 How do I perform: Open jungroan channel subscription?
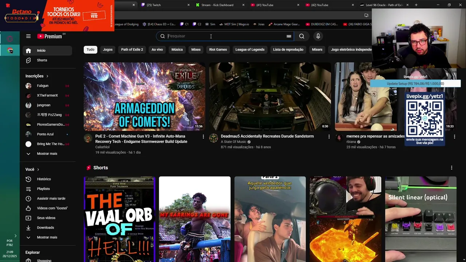coord(47,105)
